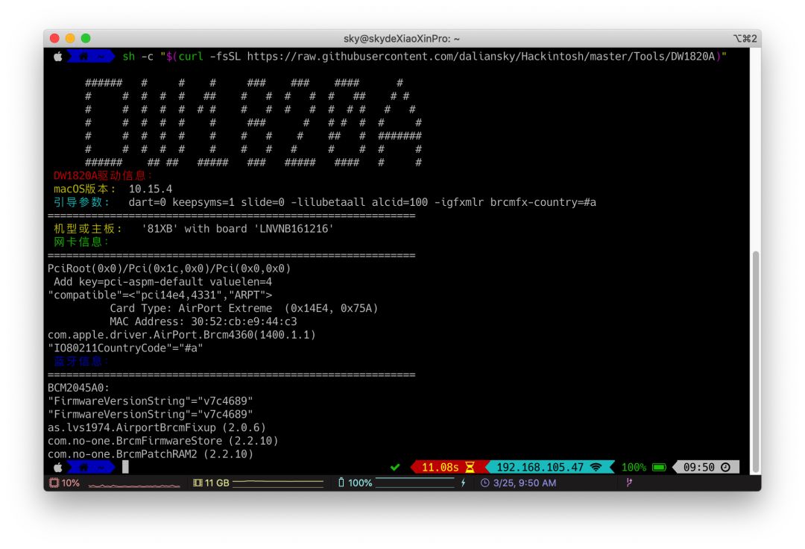Click the Apple logo in the bottom prompt
Screen dimensions: 805x549
58,467
